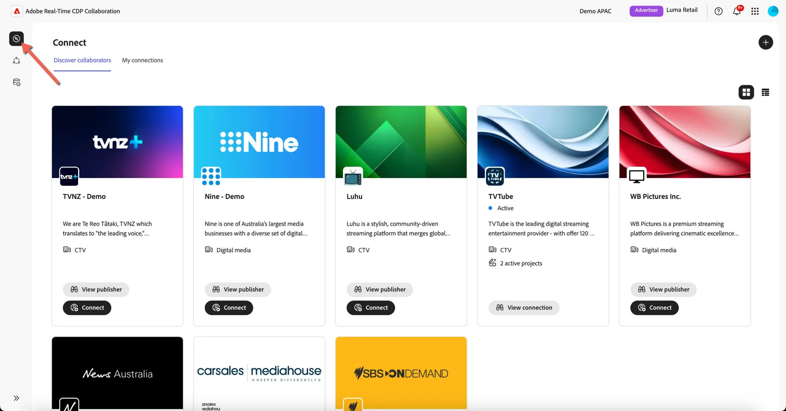
Task: Click Adobe Real-Time CDP Collaboration title
Action: click(73, 11)
